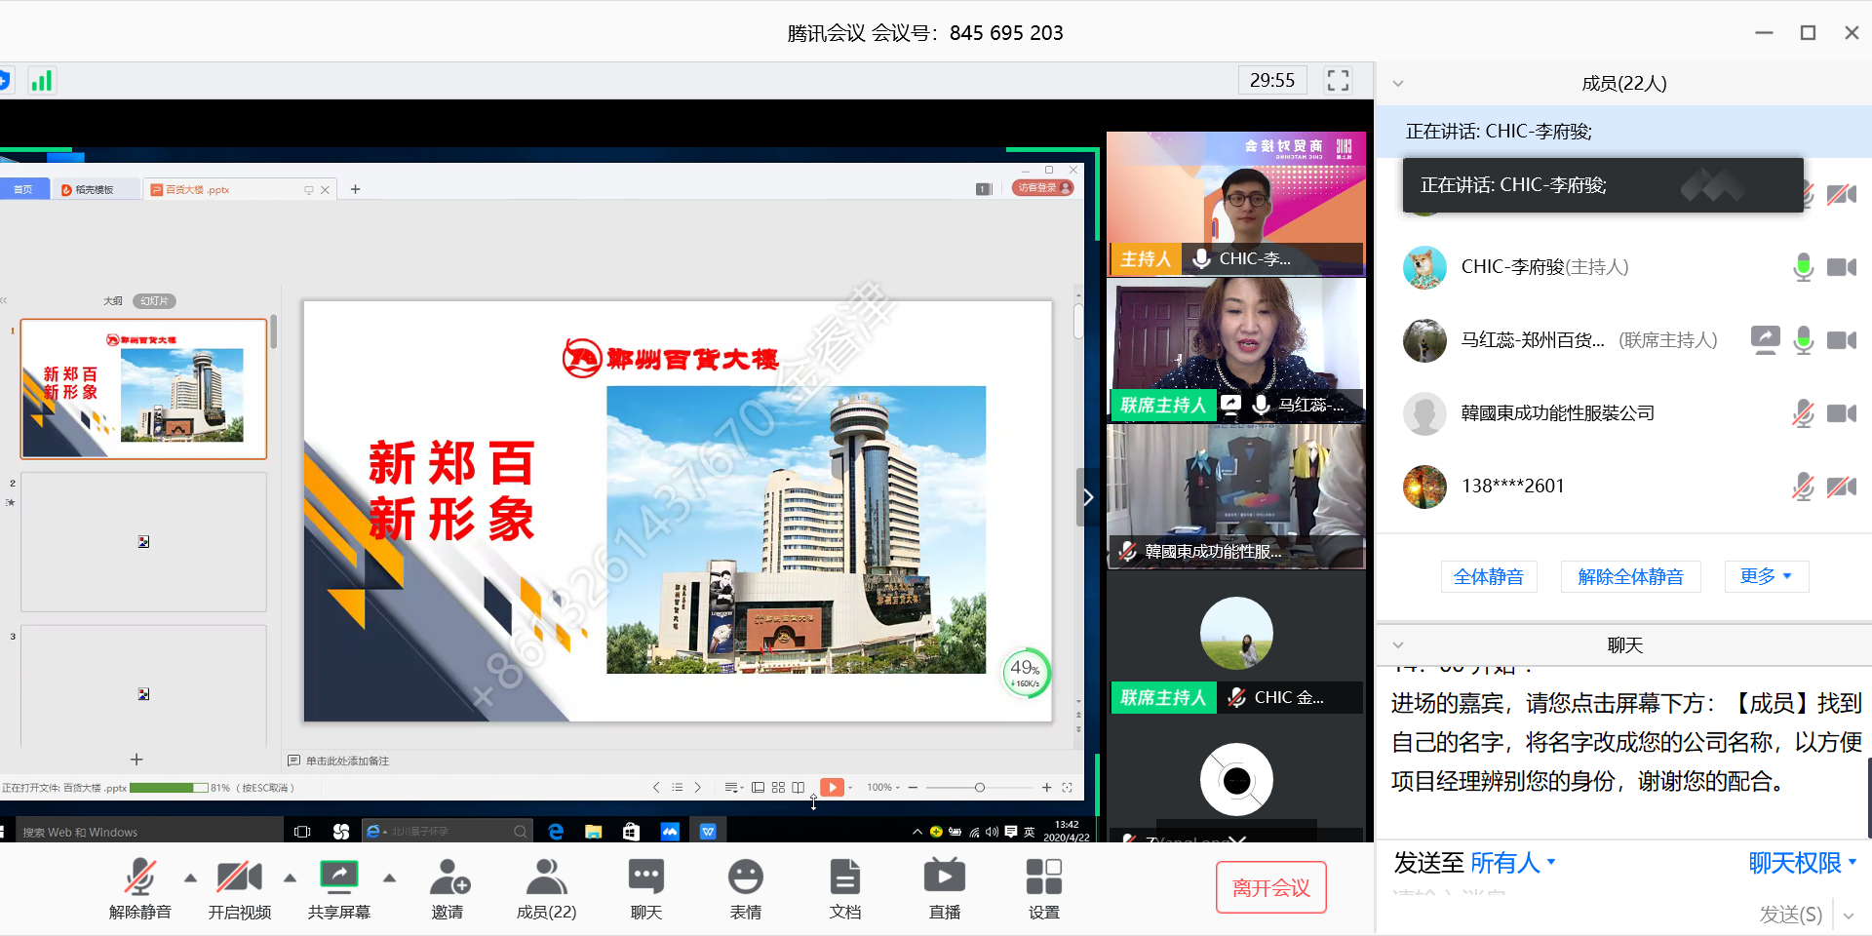Switch to the 稻壳模板 tab in WPS
The width and height of the screenshot is (1872, 936).
click(x=95, y=189)
